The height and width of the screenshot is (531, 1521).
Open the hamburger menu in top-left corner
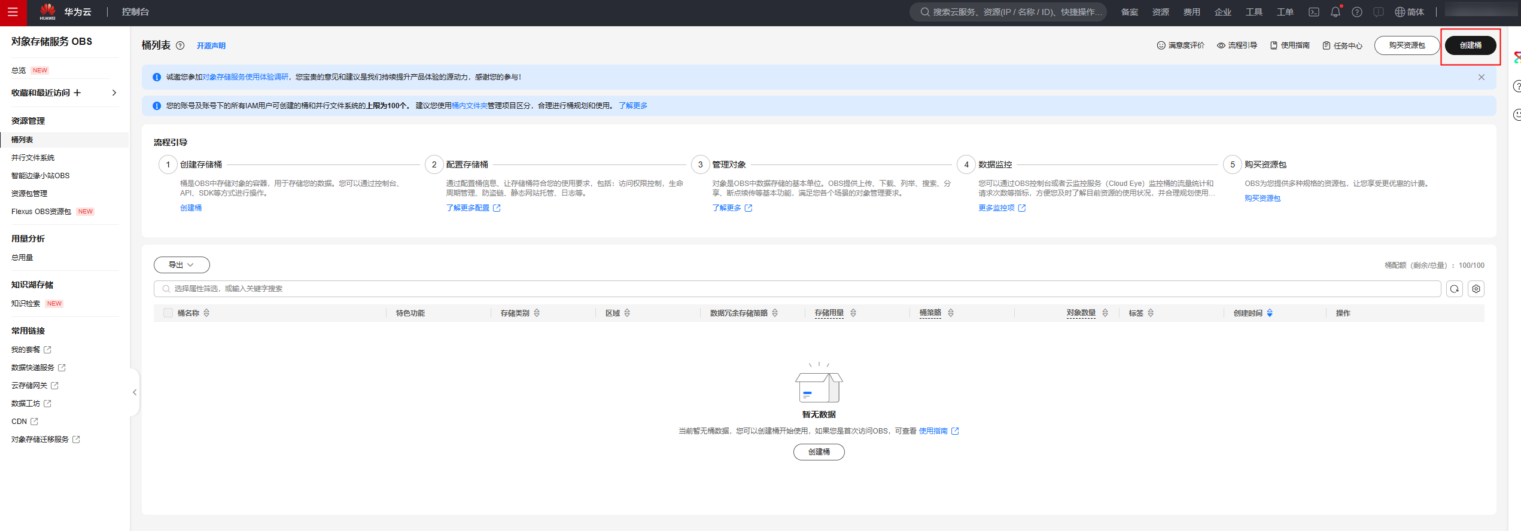coord(13,13)
